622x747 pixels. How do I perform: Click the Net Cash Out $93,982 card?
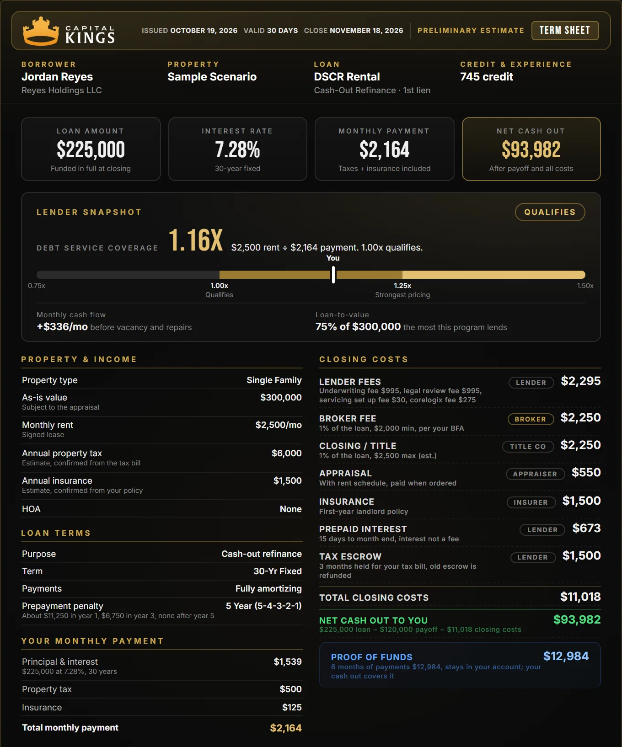(531, 149)
